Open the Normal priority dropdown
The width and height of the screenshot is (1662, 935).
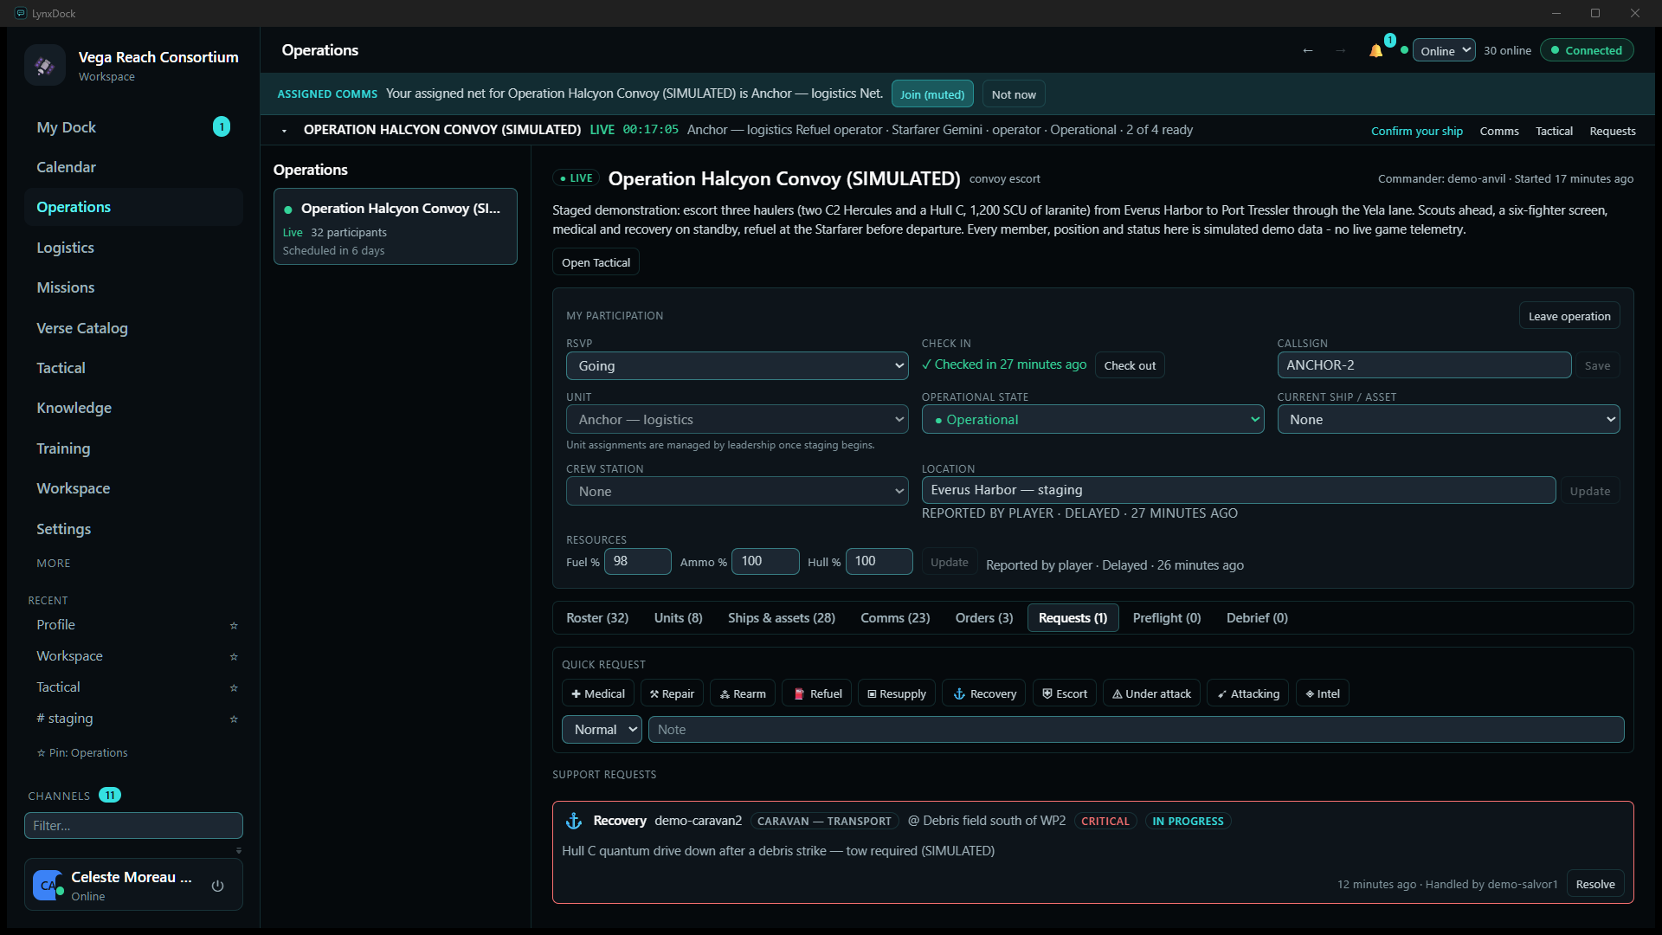coord(602,729)
